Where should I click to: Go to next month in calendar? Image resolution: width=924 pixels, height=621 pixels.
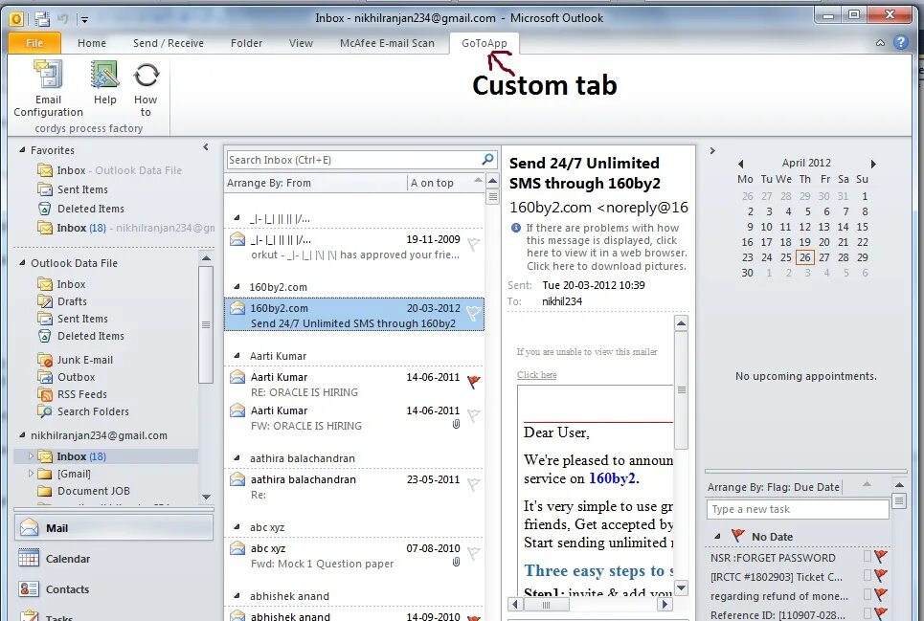(x=873, y=165)
